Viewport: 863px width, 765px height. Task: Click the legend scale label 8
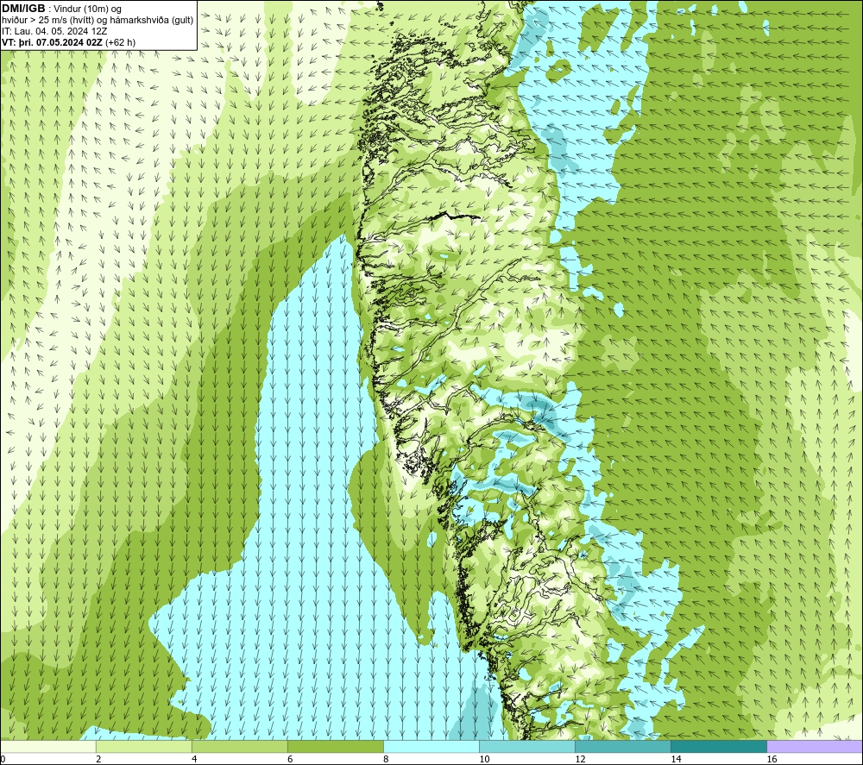click(x=386, y=760)
